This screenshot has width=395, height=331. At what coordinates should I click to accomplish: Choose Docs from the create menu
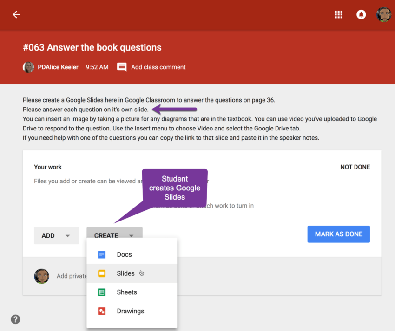(132, 254)
